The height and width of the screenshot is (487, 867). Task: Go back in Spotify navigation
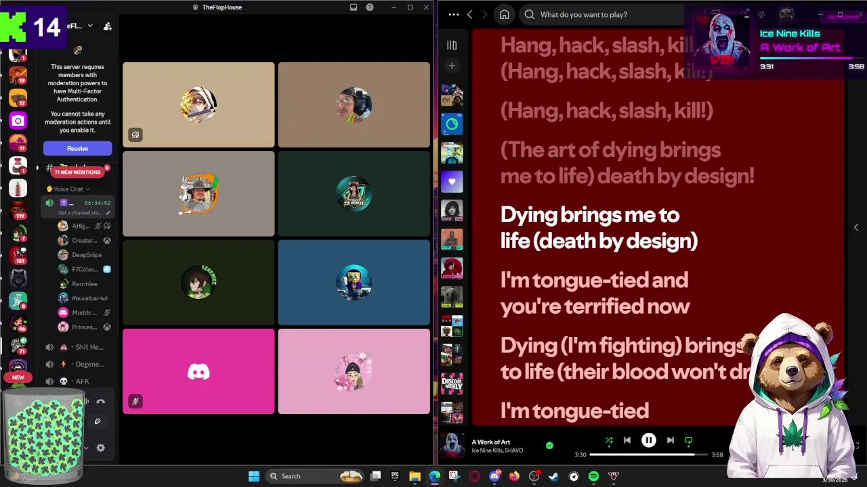point(470,14)
